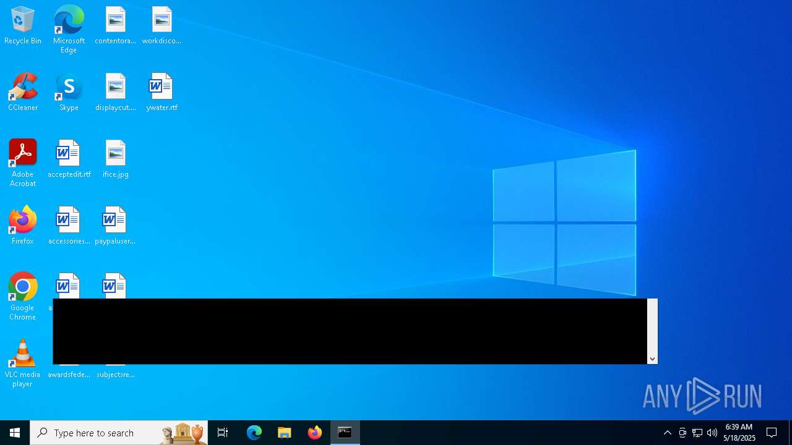792x445 pixels.
Task: Launch Firefox from the taskbar
Action: [x=315, y=433]
